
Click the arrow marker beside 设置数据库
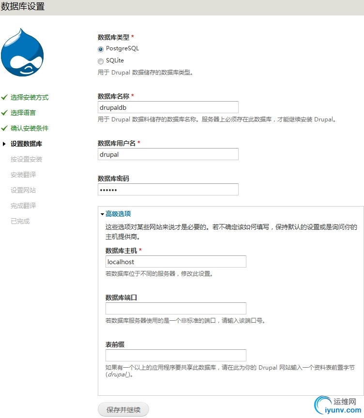coord(4,144)
